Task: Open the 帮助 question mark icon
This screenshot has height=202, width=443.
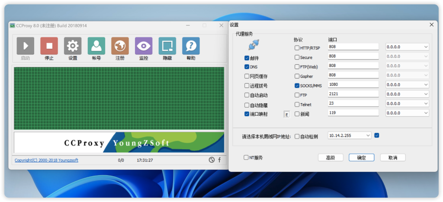Action: (191, 46)
